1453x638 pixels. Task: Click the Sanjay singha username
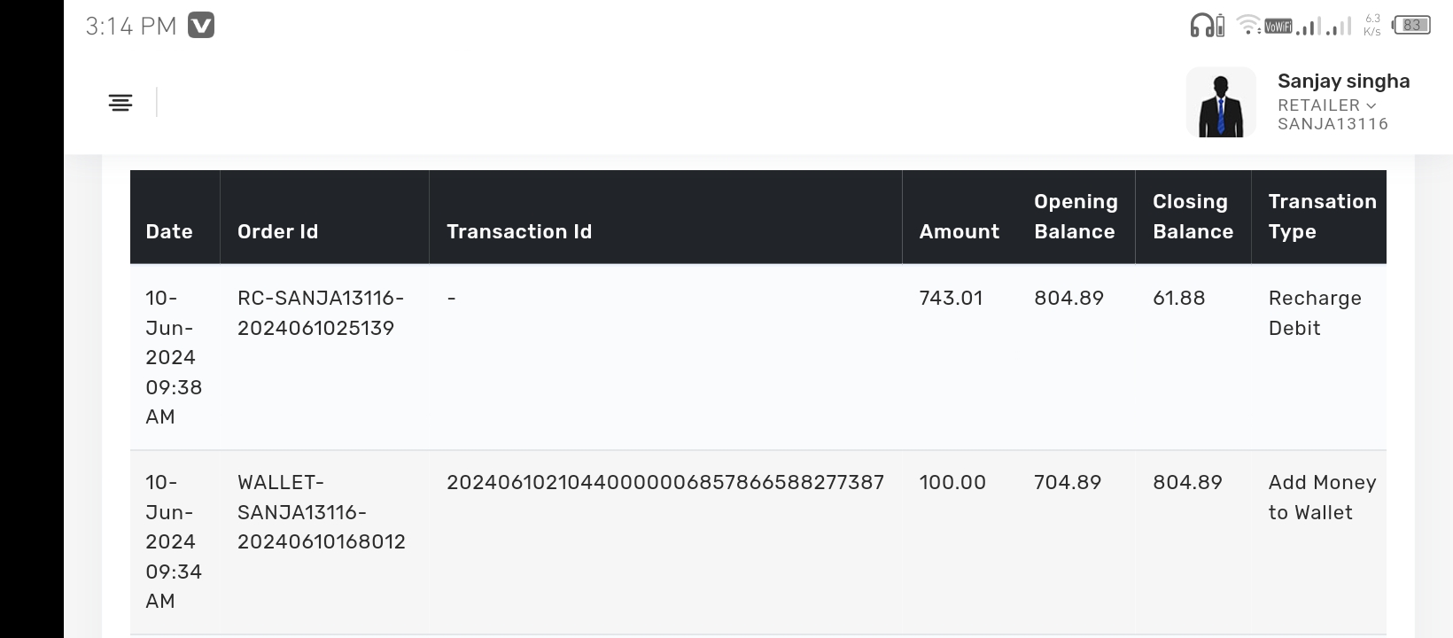[1343, 81]
